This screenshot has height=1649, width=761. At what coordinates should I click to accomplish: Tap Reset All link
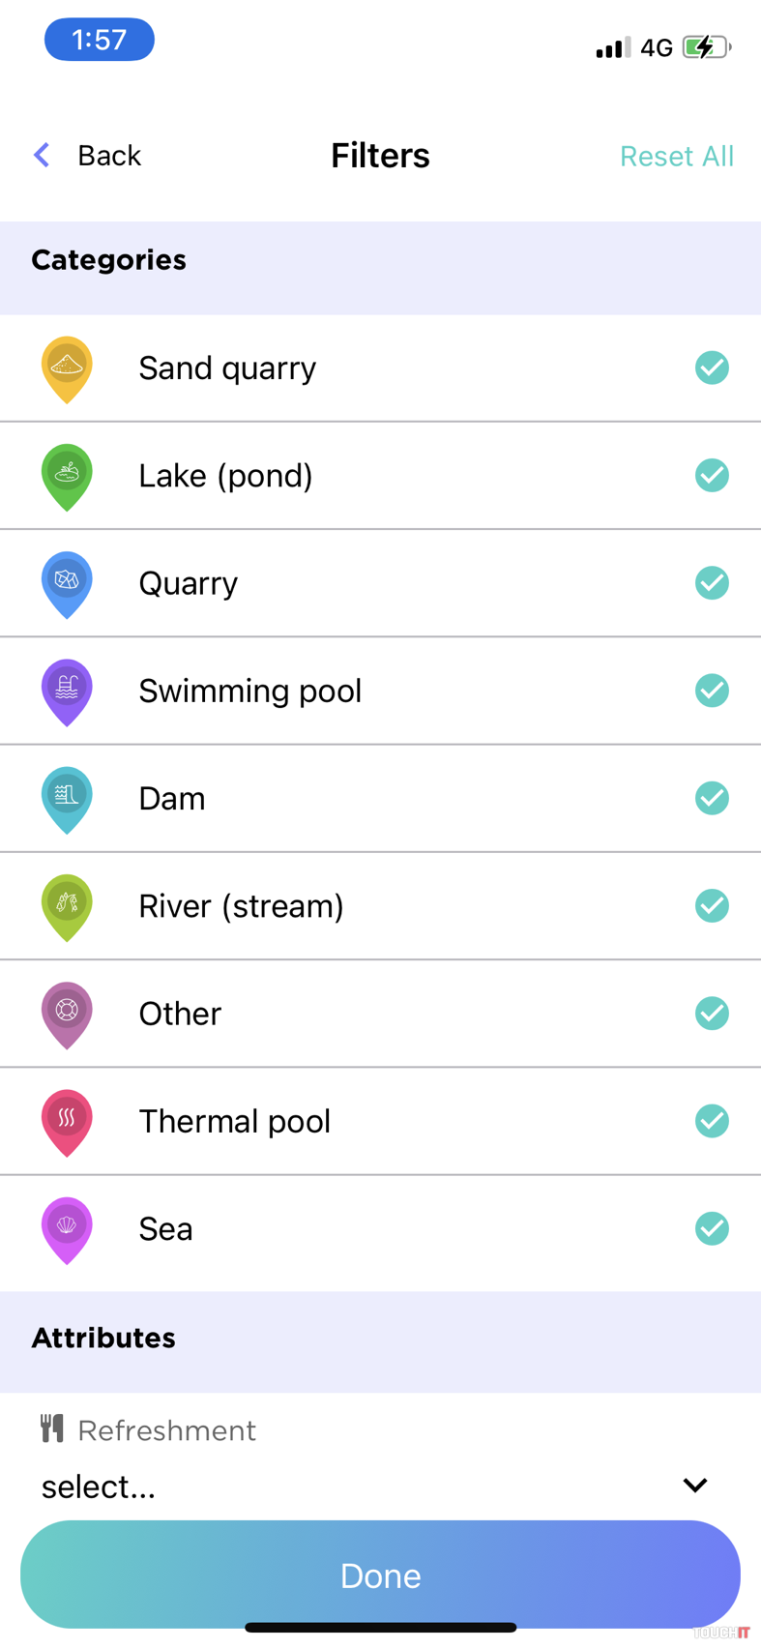[676, 157]
